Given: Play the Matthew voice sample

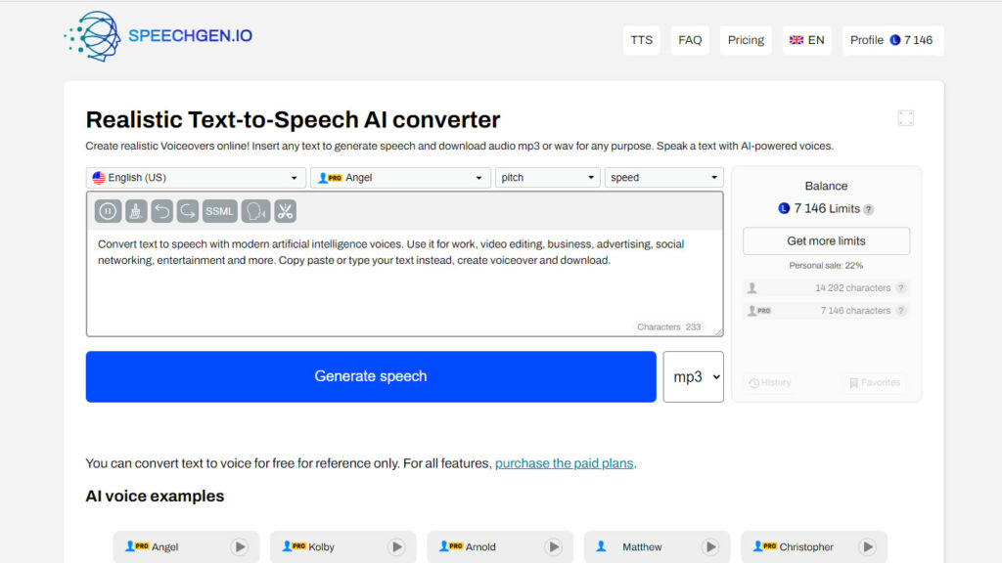Looking at the screenshot, I should pyautogui.click(x=709, y=547).
